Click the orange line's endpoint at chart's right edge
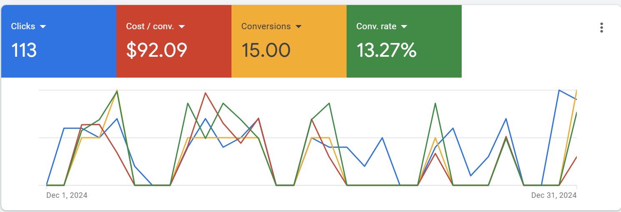Screen dimensions: 621x212 point(577,90)
